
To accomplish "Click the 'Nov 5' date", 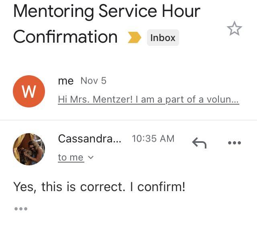I will [x=94, y=81].
